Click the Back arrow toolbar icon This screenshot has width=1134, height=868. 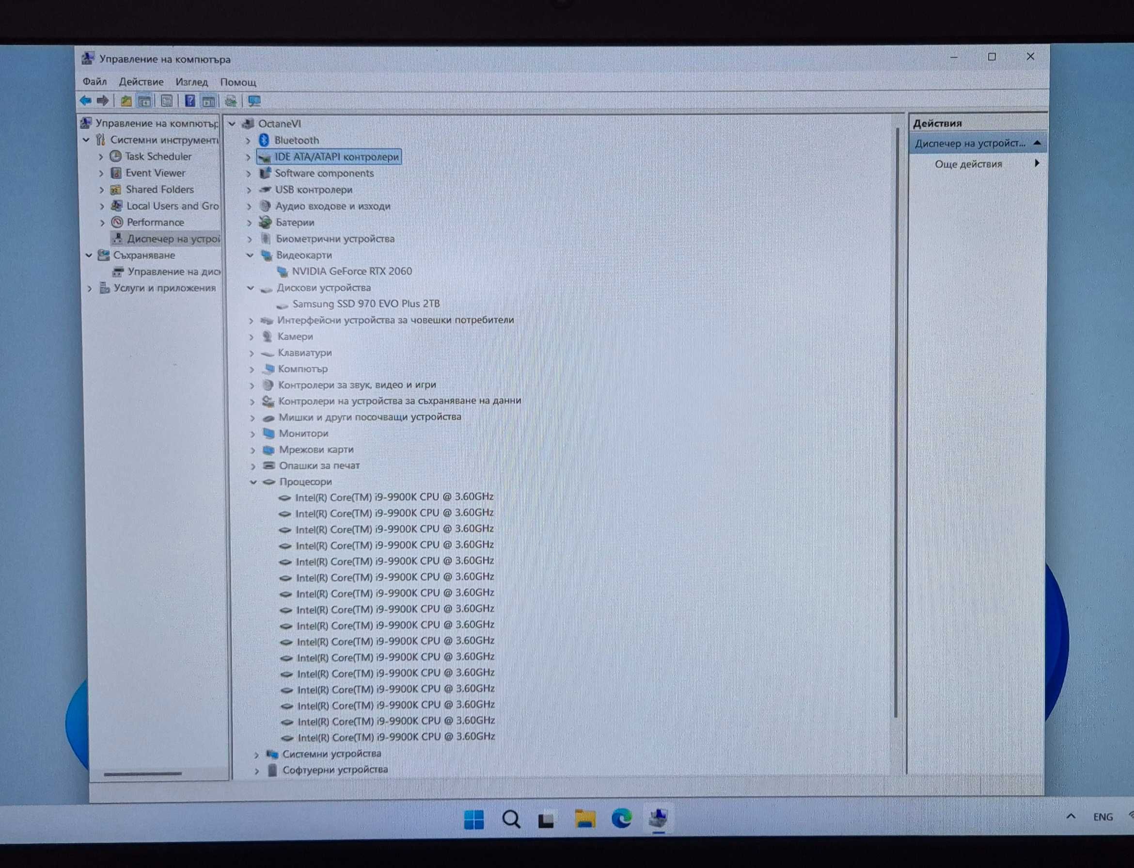[x=86, y=101]
